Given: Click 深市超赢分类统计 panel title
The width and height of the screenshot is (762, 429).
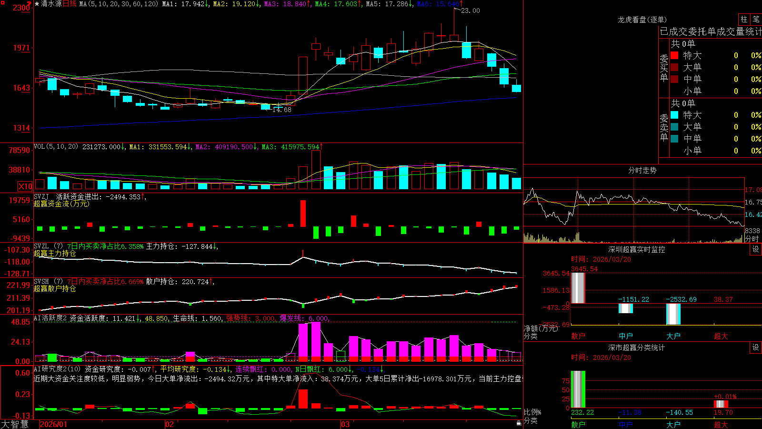Looking at the screenshot, I should pyautogui.click(x=636, y=347).
